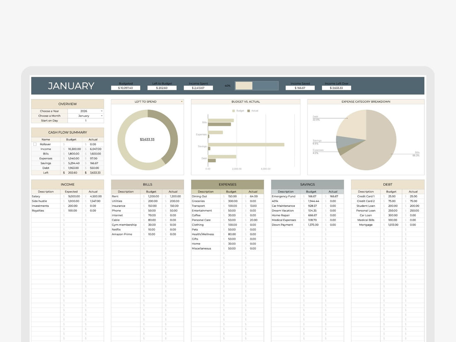
Task: Select the INCOME section header
Action: (68, 184)
